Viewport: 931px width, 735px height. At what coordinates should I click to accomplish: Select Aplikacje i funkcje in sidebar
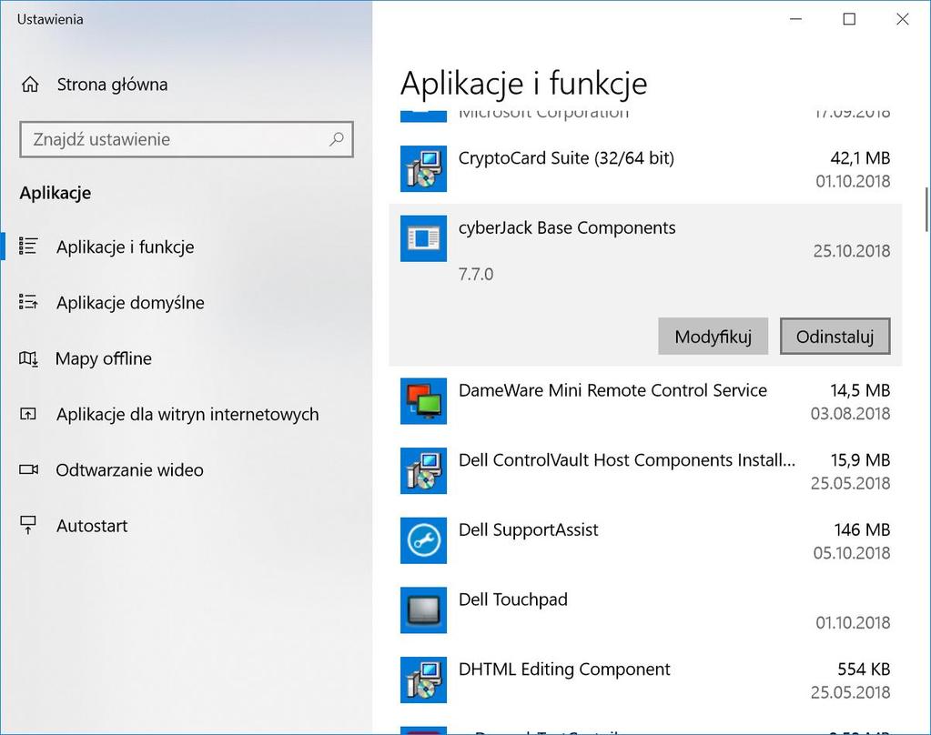(x=126, y=247)
